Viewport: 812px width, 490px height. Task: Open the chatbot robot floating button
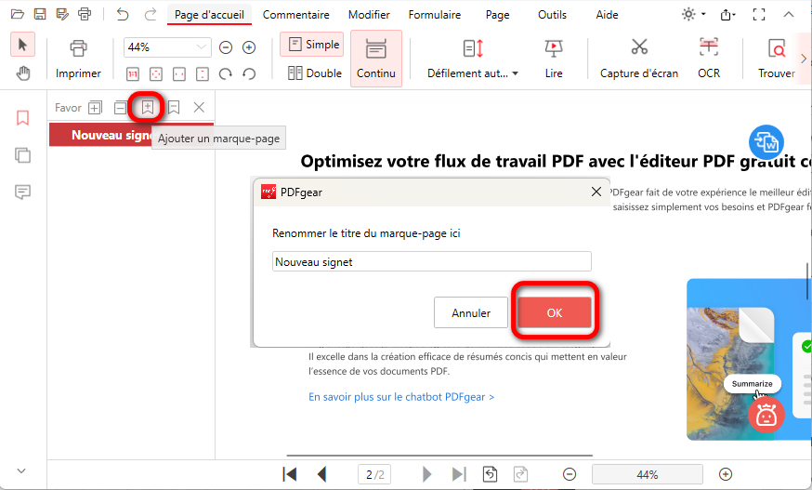(766, 415)
